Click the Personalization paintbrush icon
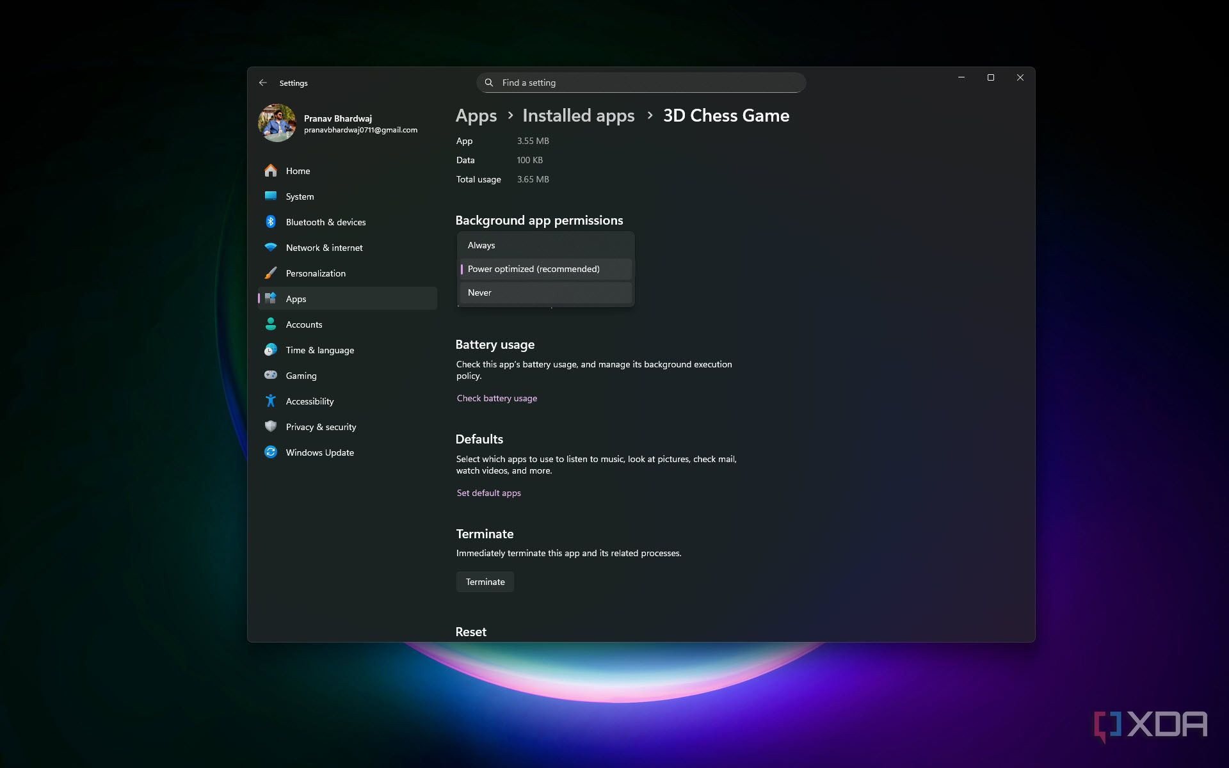This screenshot has height=768, width=1229. 271,273
